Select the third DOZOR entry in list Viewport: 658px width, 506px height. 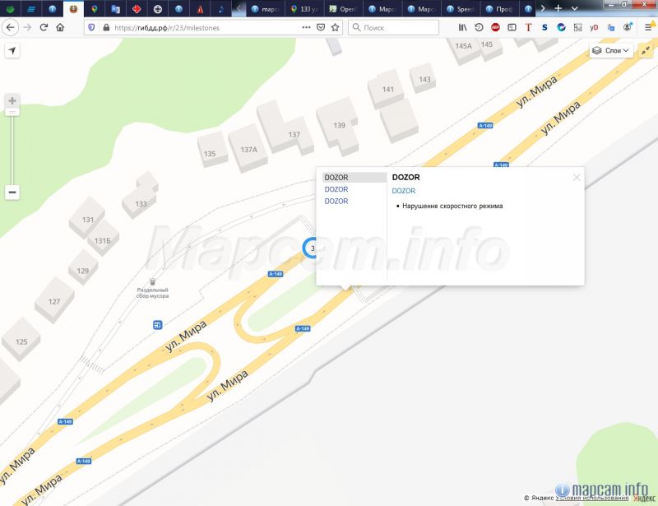click(336, 202)
